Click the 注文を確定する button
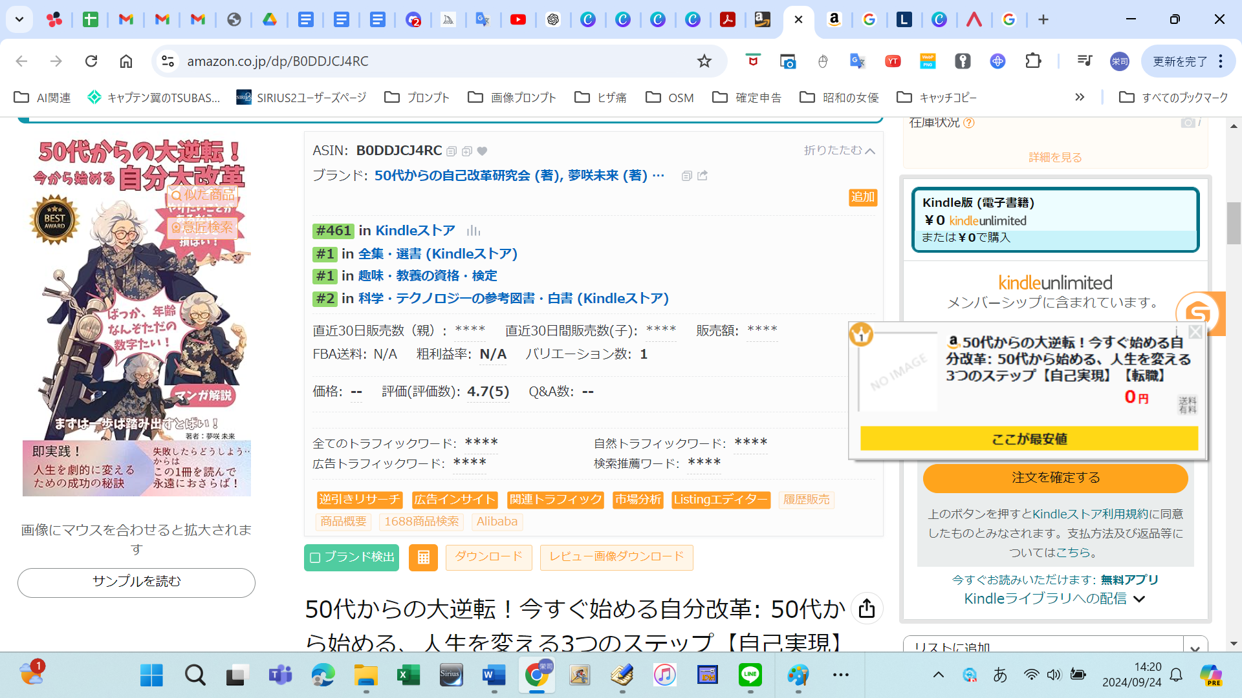This screenshot has height=698, width=1242. [x=1056, y=478]
